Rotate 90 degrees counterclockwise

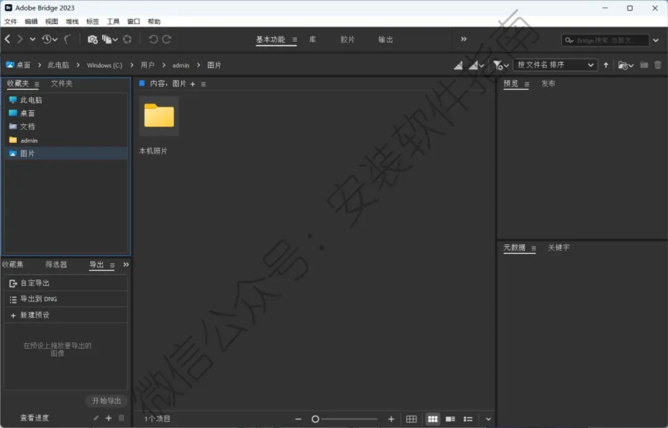[153, 39]
